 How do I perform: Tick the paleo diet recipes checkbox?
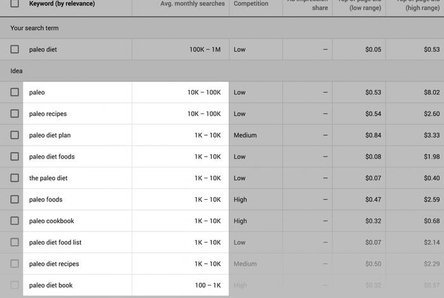[x=15, y=264]
